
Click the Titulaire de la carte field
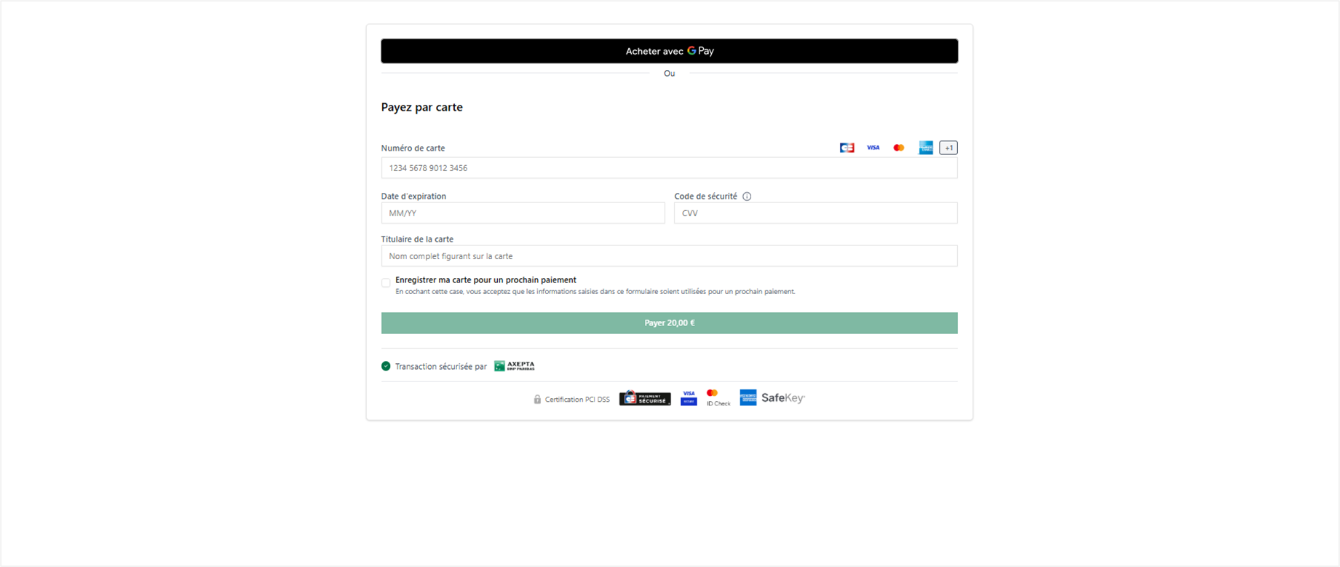click(669, 256)
